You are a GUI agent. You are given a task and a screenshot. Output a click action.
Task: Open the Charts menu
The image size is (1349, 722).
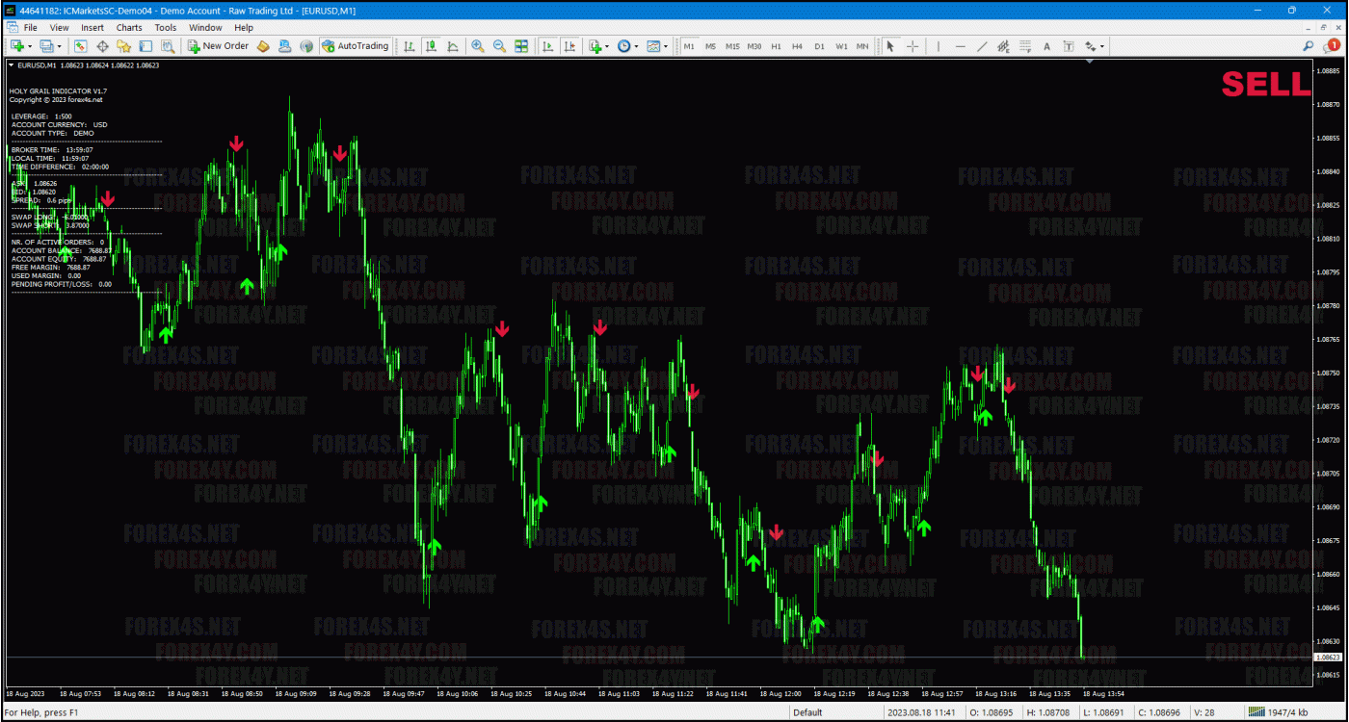pos(129,28)
